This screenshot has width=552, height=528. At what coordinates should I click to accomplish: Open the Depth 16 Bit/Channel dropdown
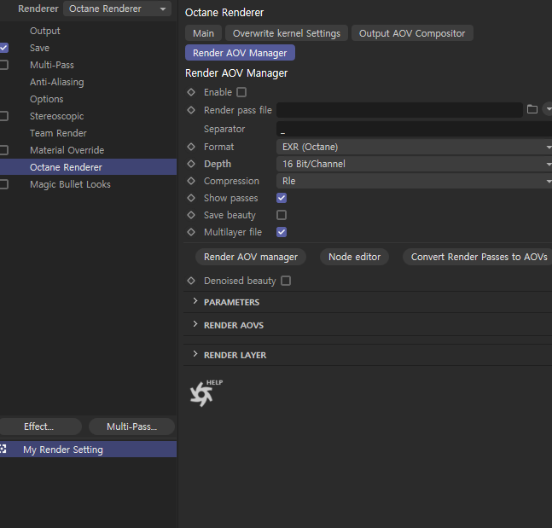click(414, 164)
